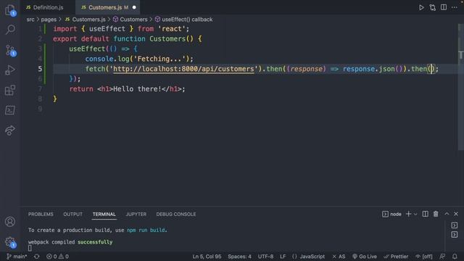Kill the terminal with trash icon
The height and width of the screenshot is (261, 464).
point(436,214)
